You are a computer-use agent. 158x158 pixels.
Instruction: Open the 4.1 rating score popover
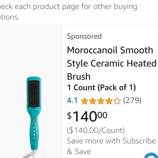point(72,101)
